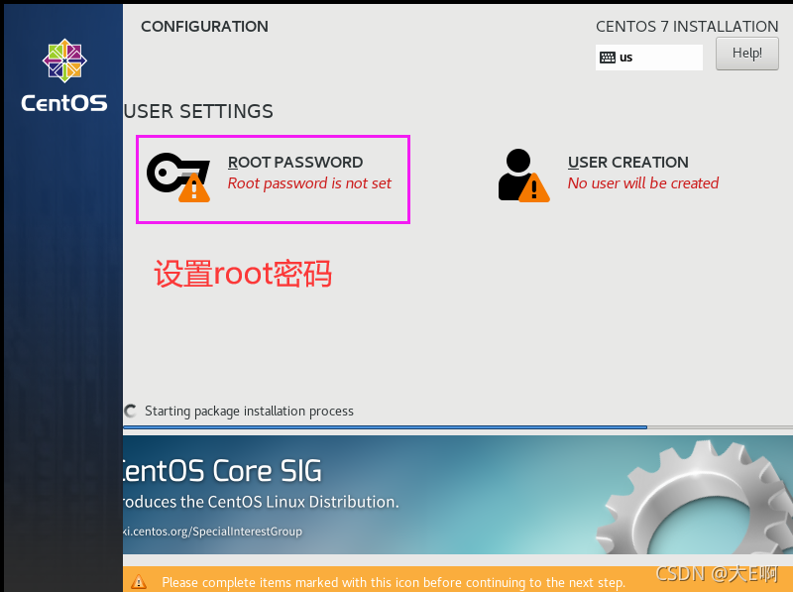This screenshot has height=592, width=793.
Task: Click the keyboard layout icon
Action: 608,58
